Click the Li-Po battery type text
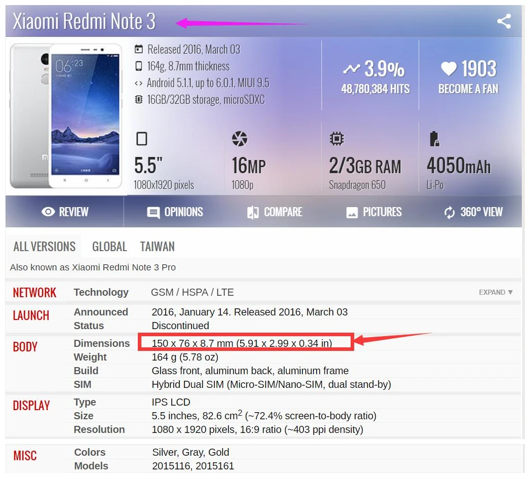Screen dimensions: 530x478 [x=435, y=185]
